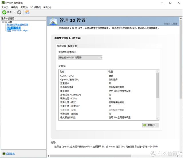Click the NVIDIA logo in title bar
Image resolution: width=183 pixels, height=158 pixels.
(3, 3)
